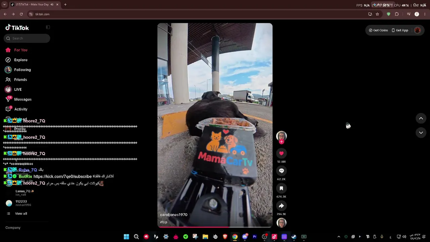Image resolution: width=430 pixels, height=242 pixels.
Task: Show hidden system tray icons
Action: coord(339,237)
